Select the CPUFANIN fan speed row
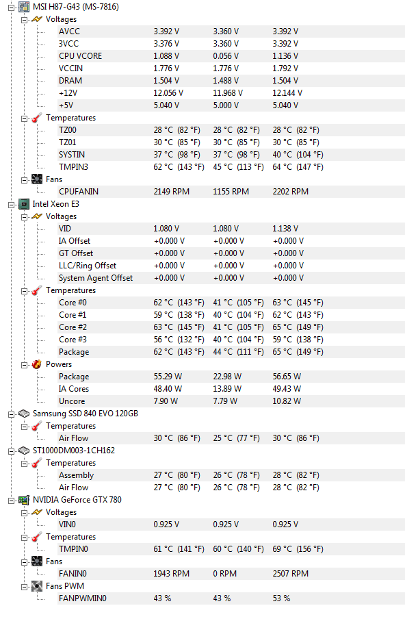This screenshot has width=405, height=632. (x=231, y=192)
